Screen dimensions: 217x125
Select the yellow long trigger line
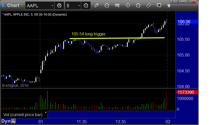[117, 38]
